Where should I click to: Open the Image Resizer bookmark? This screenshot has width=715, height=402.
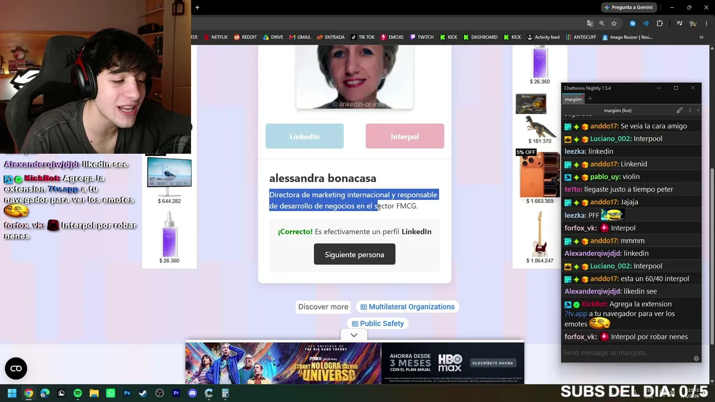626,37
